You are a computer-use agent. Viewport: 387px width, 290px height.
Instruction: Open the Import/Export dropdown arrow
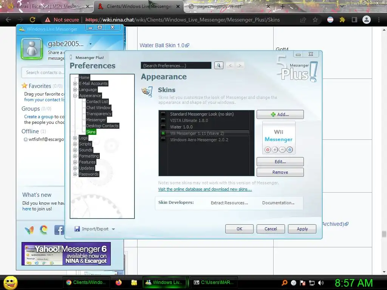tap(113, 229)
